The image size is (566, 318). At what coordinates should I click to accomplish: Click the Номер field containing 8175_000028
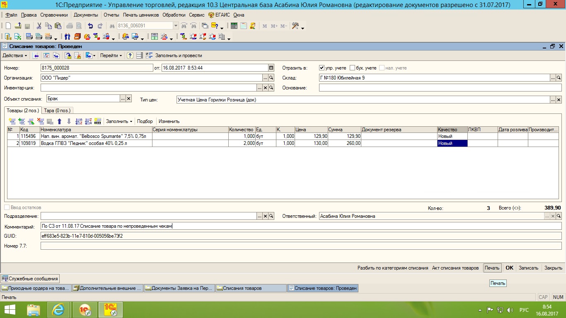pos(97,68)
